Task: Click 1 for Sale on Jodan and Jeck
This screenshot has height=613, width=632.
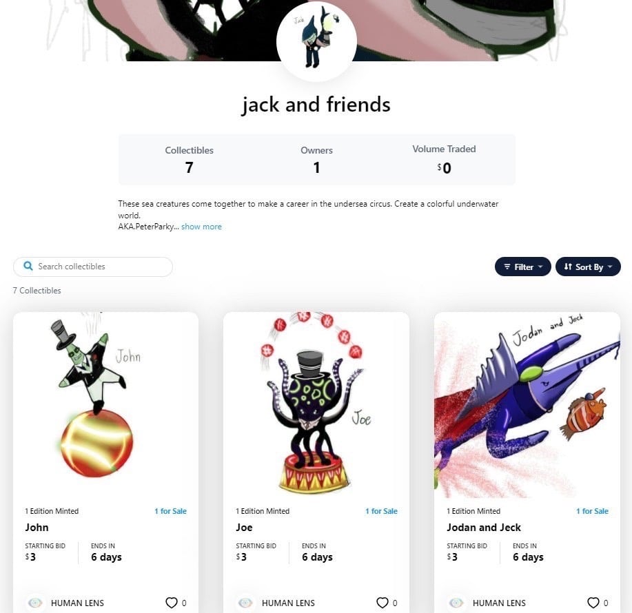Action: (592, 511)
